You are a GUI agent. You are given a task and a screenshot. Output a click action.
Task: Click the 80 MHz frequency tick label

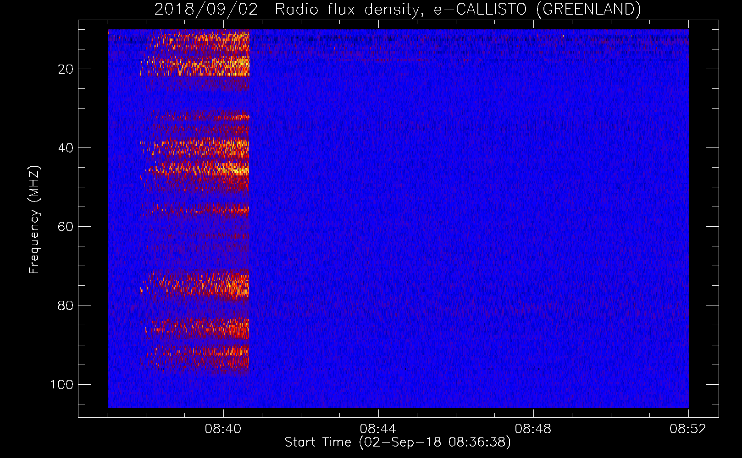(x=66, y=305)
